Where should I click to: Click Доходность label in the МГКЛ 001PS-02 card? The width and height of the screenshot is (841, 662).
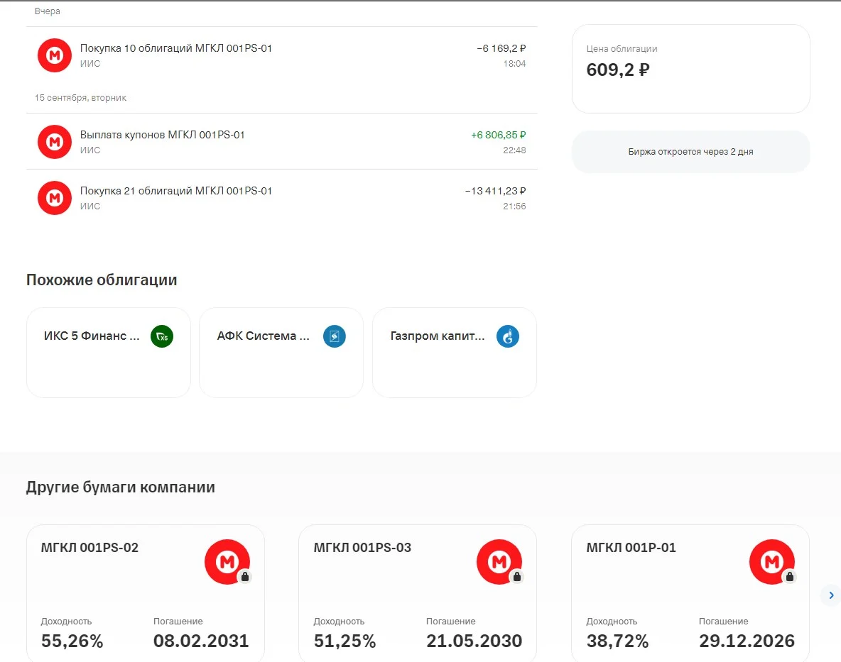click(66, 622)
